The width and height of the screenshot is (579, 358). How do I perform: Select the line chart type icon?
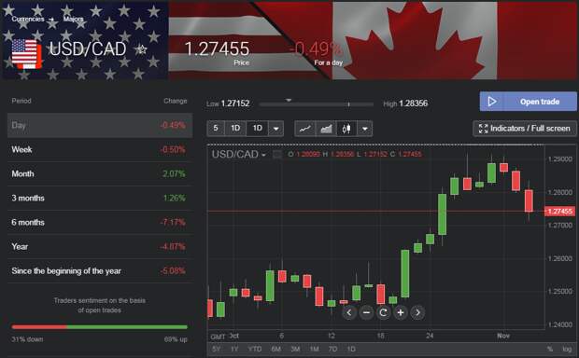click(305, 129)
